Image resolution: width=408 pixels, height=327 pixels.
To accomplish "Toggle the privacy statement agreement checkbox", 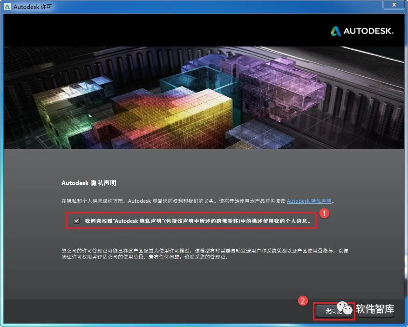I will click(76, 220).
